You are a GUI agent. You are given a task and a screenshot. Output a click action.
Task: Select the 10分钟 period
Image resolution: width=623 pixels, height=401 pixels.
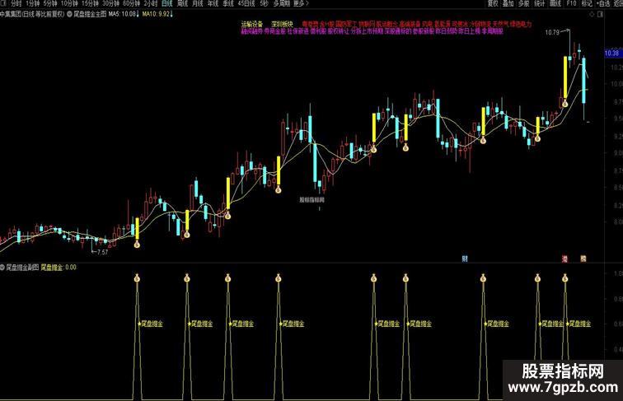click(x=69, y=3)
